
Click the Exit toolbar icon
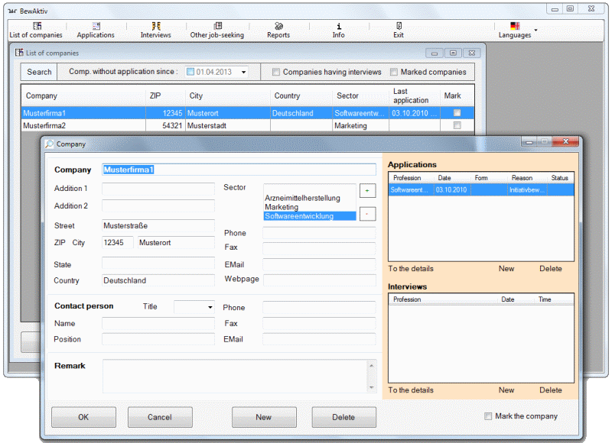point(399,26)
